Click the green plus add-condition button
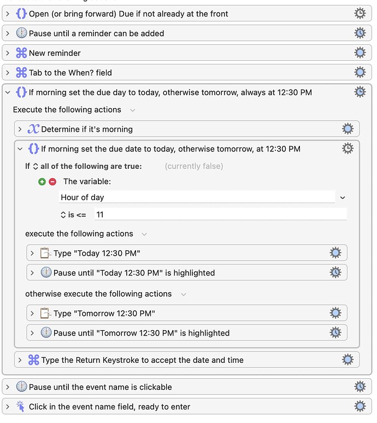377x423 pixels. [x=42, y=181]
